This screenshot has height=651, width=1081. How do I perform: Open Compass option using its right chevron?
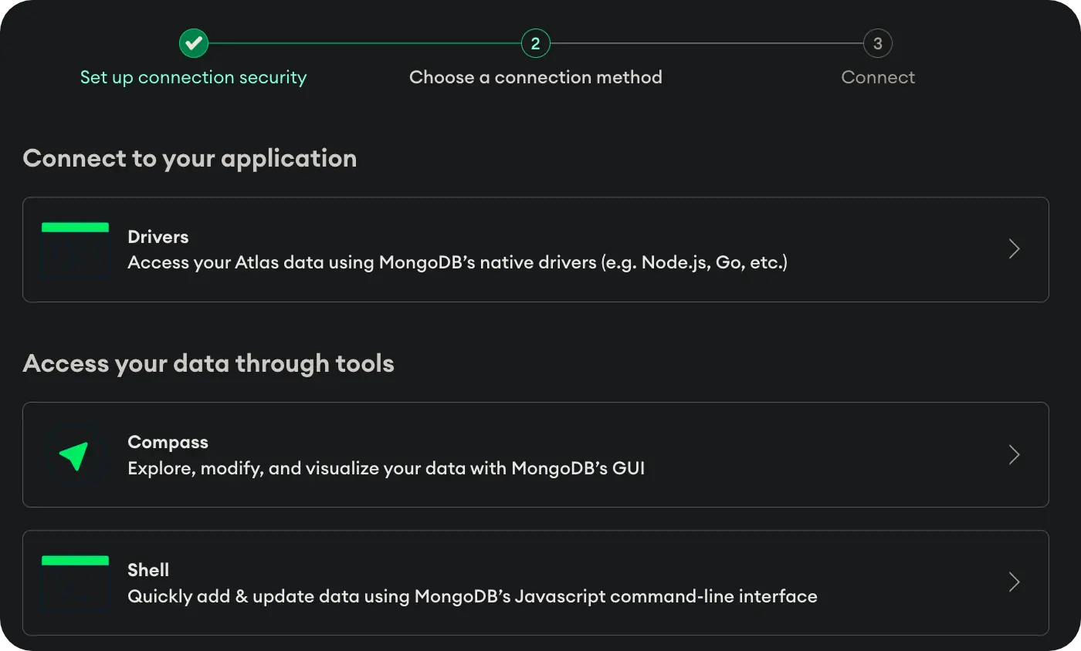(x=1015, y=455)
